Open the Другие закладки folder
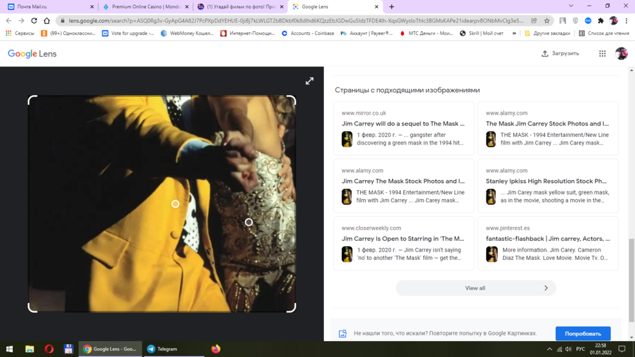The height and width of the screenshot is (357, 635). pos(547,33)
